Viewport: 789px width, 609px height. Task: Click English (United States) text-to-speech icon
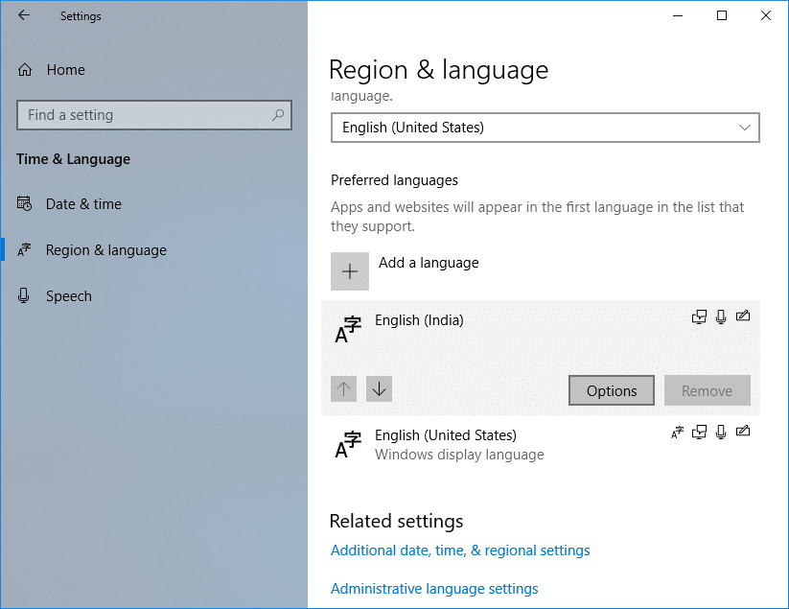coord(677,433)
